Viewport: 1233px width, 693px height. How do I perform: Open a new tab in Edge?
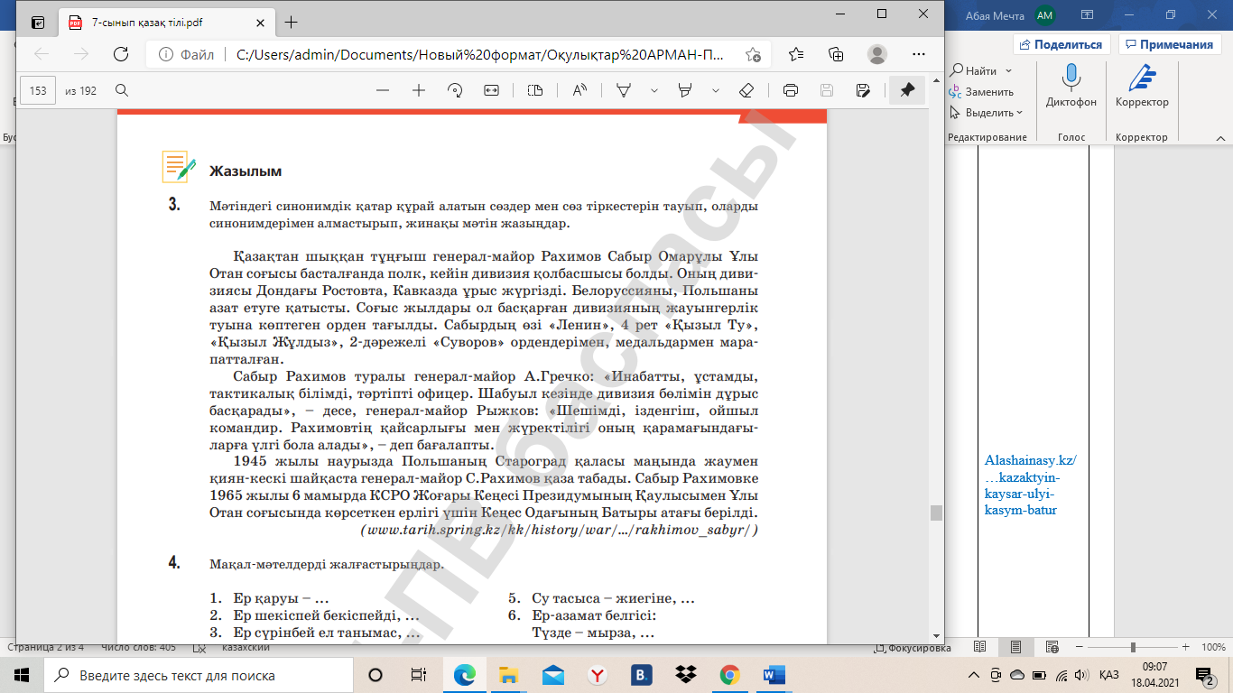pyautogui.click(x=291, y=23)
